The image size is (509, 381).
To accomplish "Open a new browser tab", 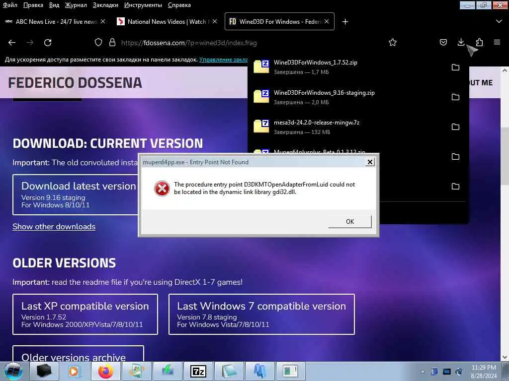I will click(x=345, y=22).
